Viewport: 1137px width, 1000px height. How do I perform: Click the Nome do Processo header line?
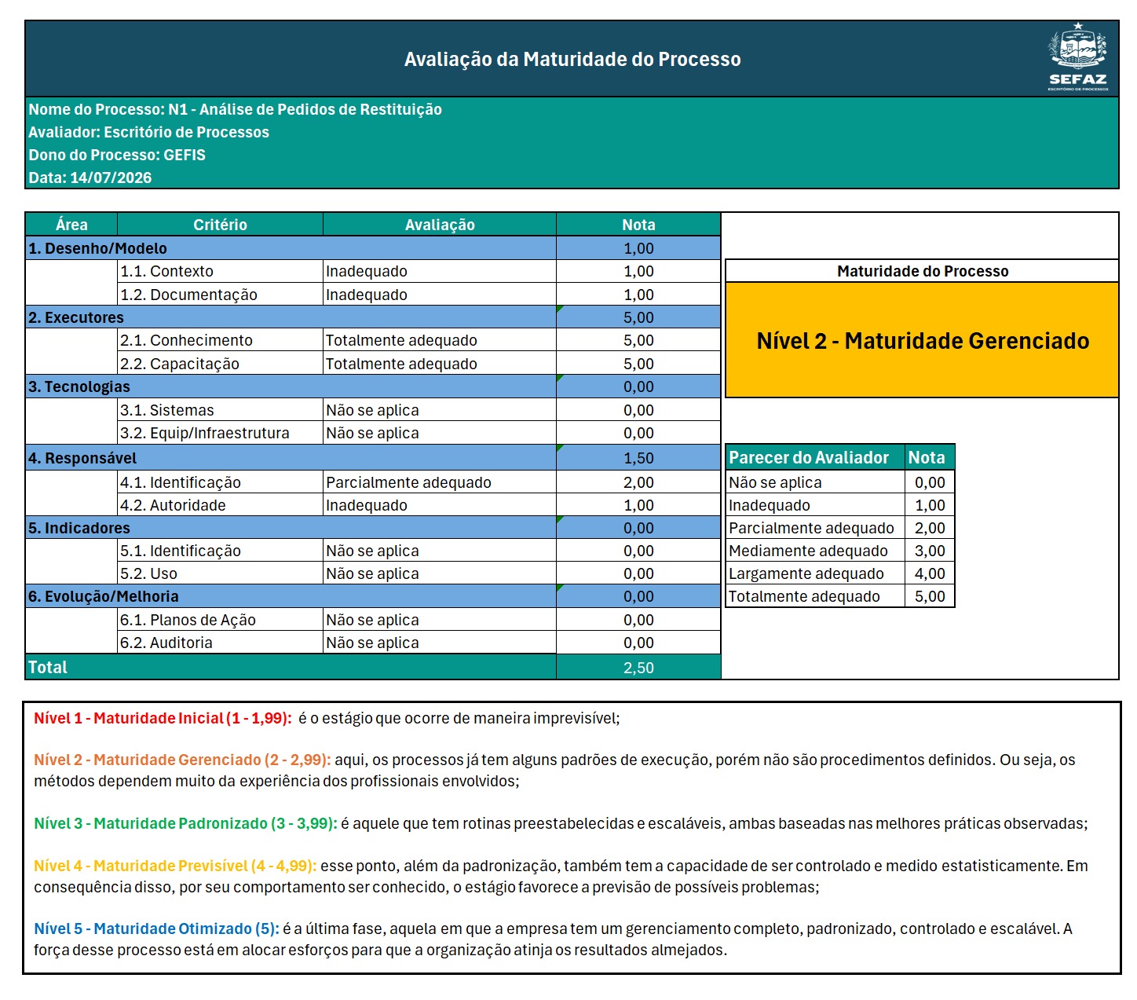coord(235,109)
